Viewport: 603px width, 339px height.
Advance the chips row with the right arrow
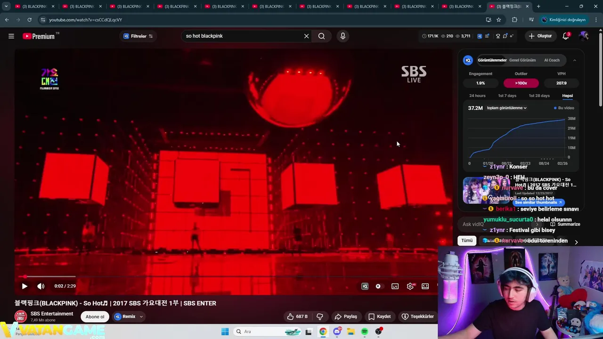tap(576, 242)
